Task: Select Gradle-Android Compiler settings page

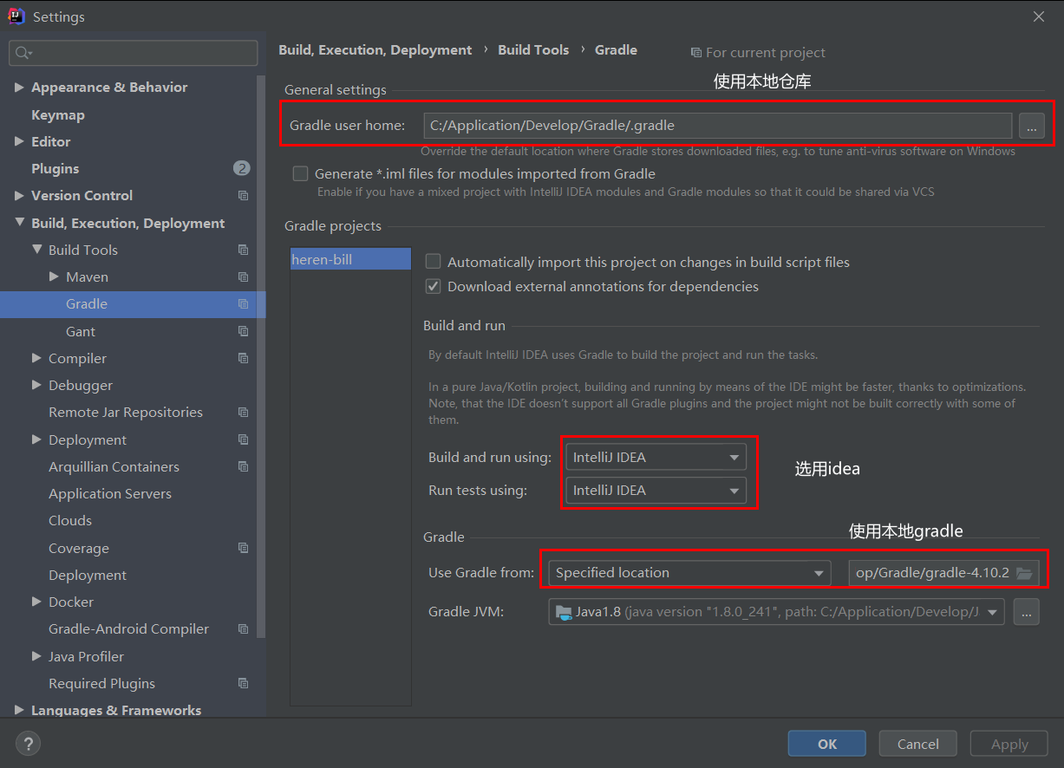Action: pyautogui.click(x=128, y=628)
